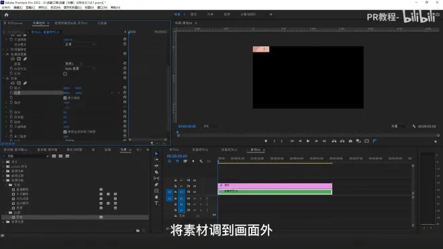Reset the 位置 parameter

tap(125, 93)
